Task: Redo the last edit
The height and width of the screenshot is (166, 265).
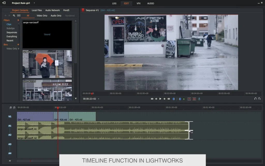Action: coord(259,99)
